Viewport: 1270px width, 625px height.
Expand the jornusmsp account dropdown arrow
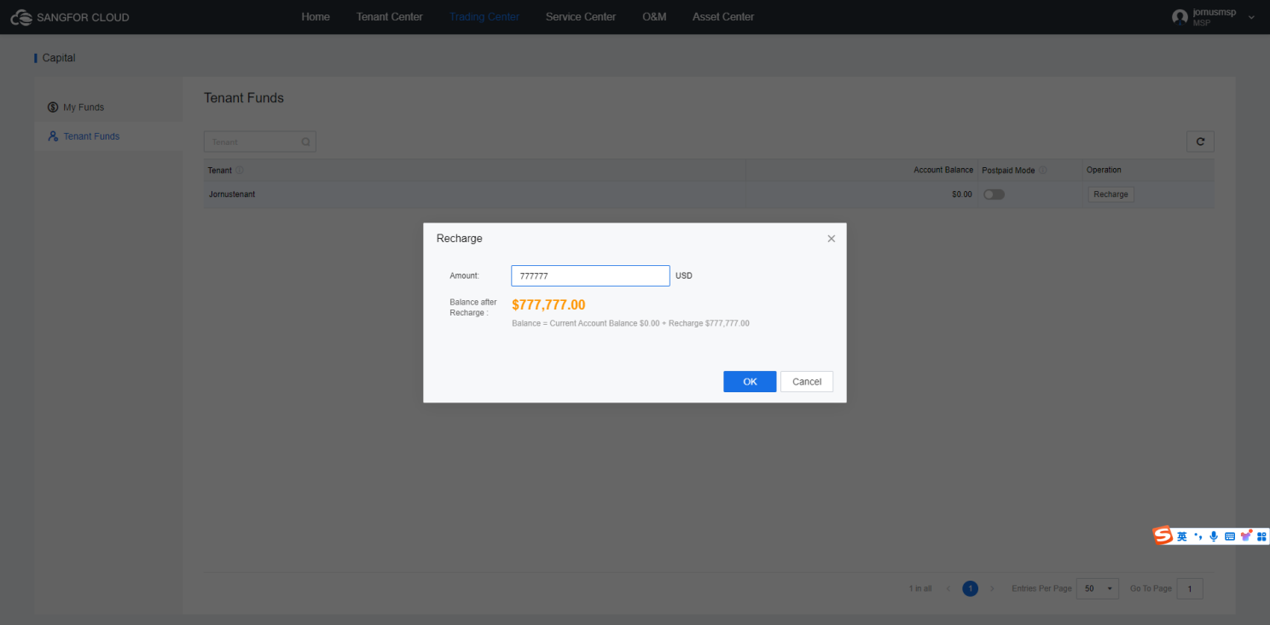[1251, 18]
